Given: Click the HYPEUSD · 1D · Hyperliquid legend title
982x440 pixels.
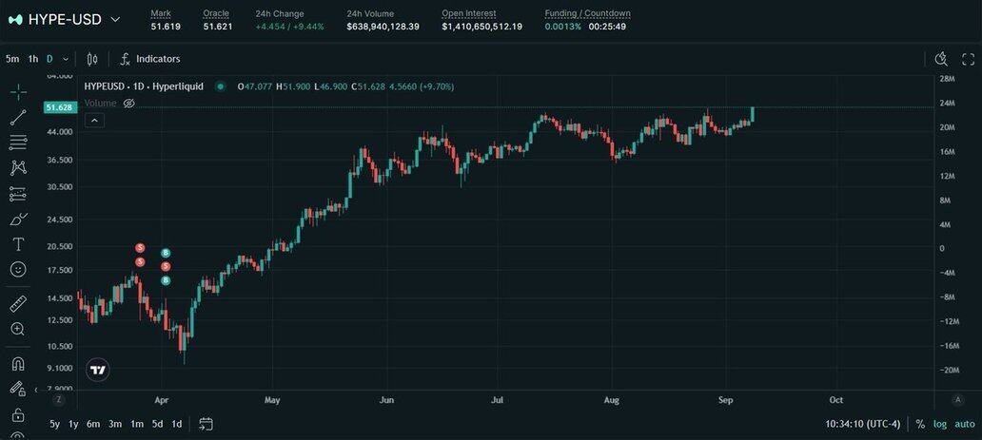Looking at the screenshot, I should pos(144,87).
